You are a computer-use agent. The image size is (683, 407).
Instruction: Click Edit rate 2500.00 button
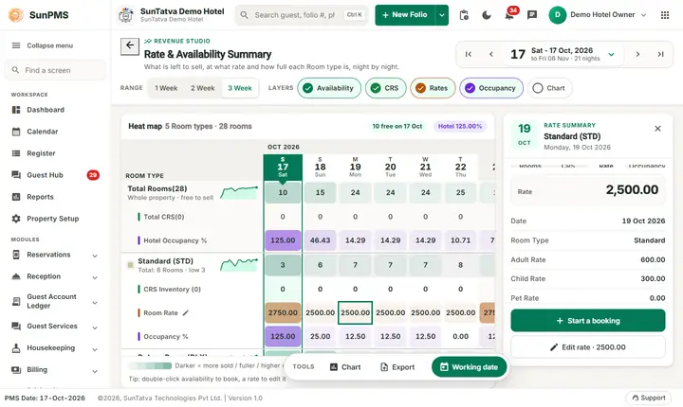point(587,347)
